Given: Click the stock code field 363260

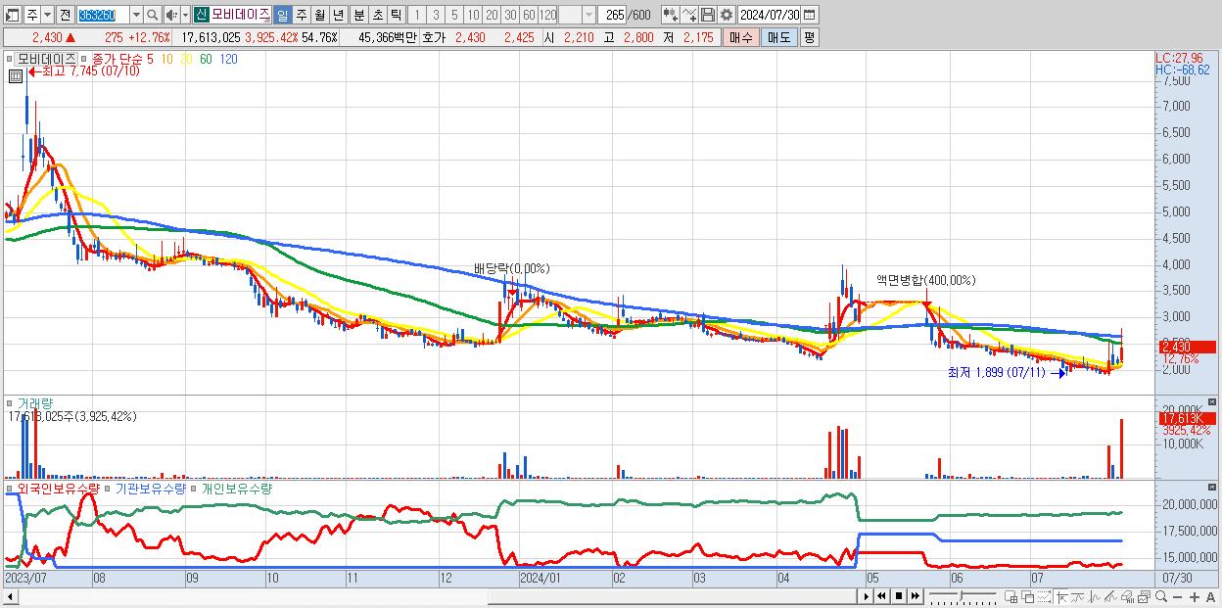Looking at the screenshot, I should pos(104,15).
